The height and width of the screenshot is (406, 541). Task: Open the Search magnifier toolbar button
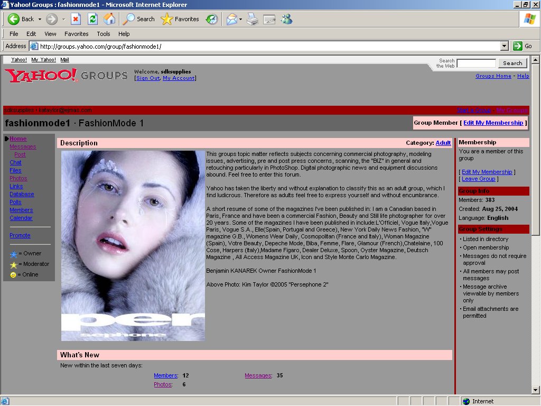click(139, 19)
